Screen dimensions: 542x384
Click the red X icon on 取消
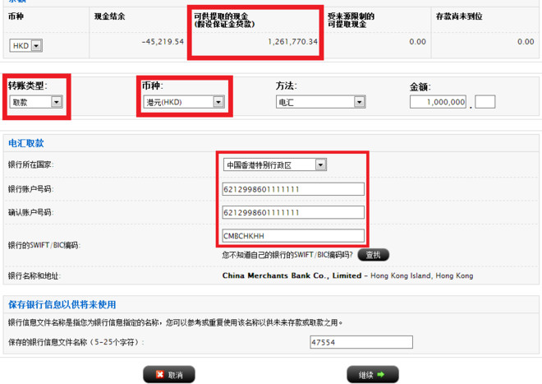(x=159, y=374)
